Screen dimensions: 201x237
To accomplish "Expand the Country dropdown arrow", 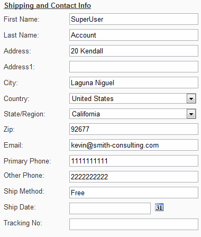I will [x=191, y=98].
